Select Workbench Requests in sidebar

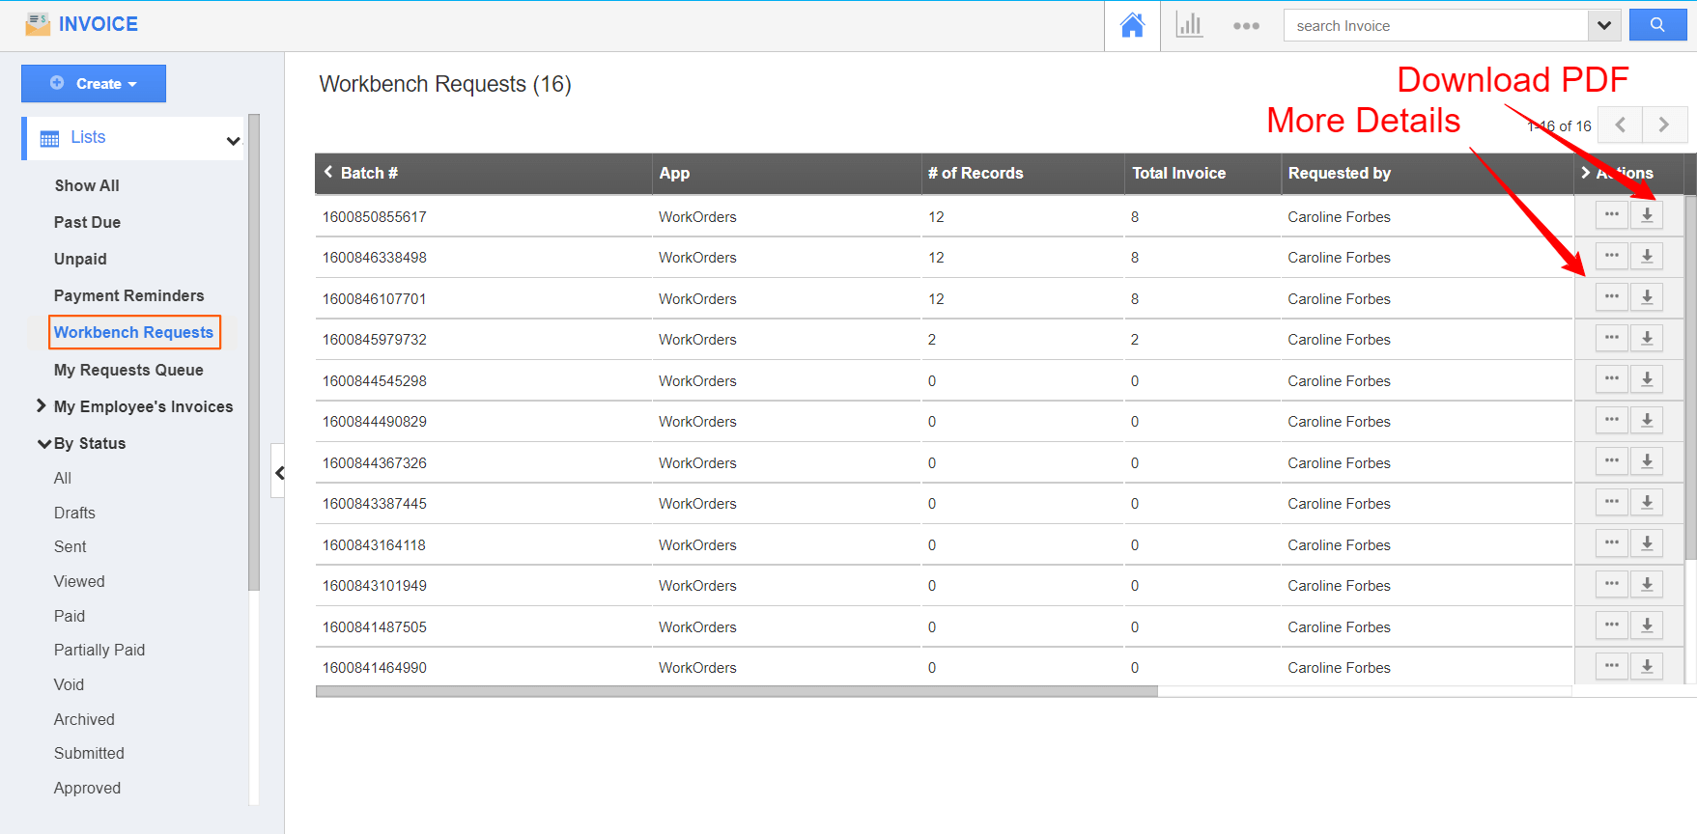(133, 332)
